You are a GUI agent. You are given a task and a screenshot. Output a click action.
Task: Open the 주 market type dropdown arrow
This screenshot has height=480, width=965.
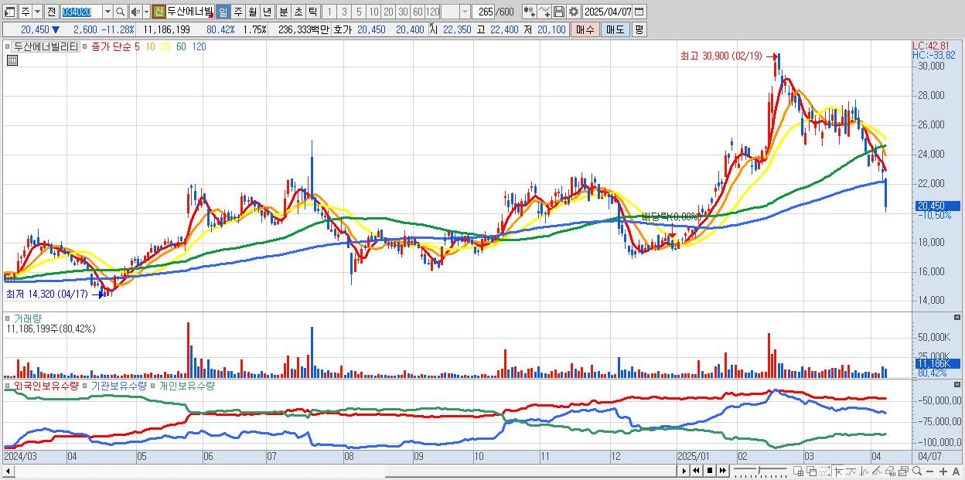tap(37, 12)
